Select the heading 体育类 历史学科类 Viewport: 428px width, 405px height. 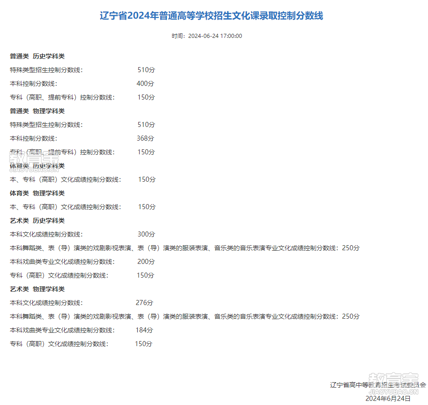click(37, 166)
